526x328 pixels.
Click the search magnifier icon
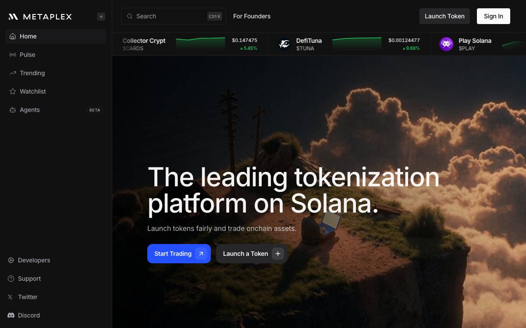130,16
